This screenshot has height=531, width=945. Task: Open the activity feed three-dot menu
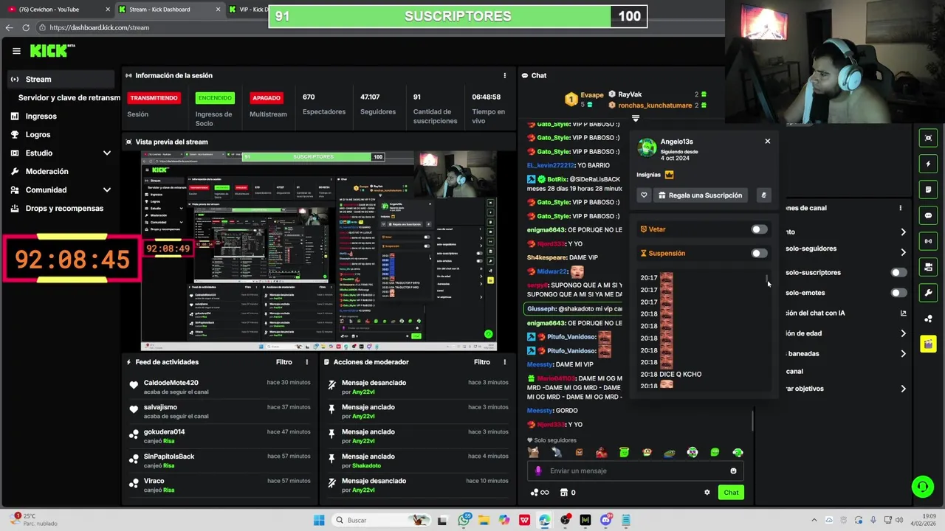(307, 362)
